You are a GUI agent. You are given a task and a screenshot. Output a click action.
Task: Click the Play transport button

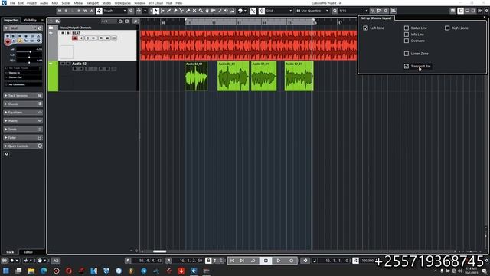point(279,261)
